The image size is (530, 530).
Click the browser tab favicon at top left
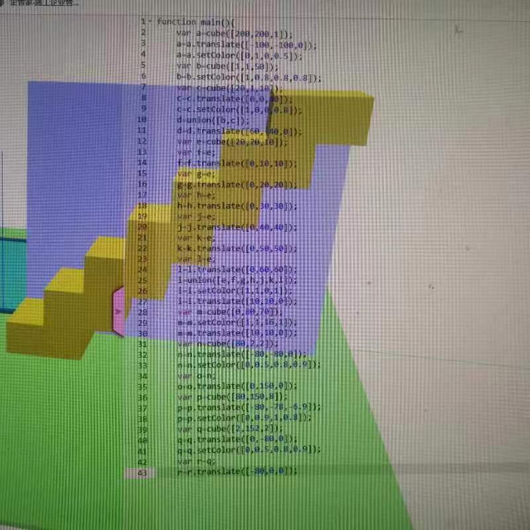click(x=3, y=3)
